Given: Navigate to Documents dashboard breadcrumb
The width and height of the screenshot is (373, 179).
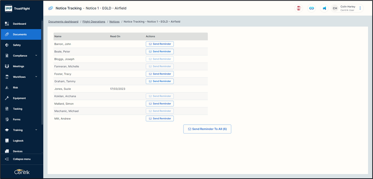Looking at the screenshot, I should click(63, 22).
